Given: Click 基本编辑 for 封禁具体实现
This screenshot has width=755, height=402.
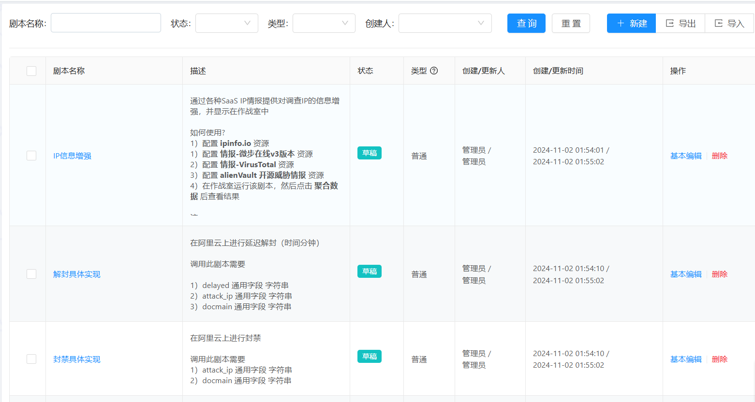Looking at the screenshot, I should coord(686,359).
